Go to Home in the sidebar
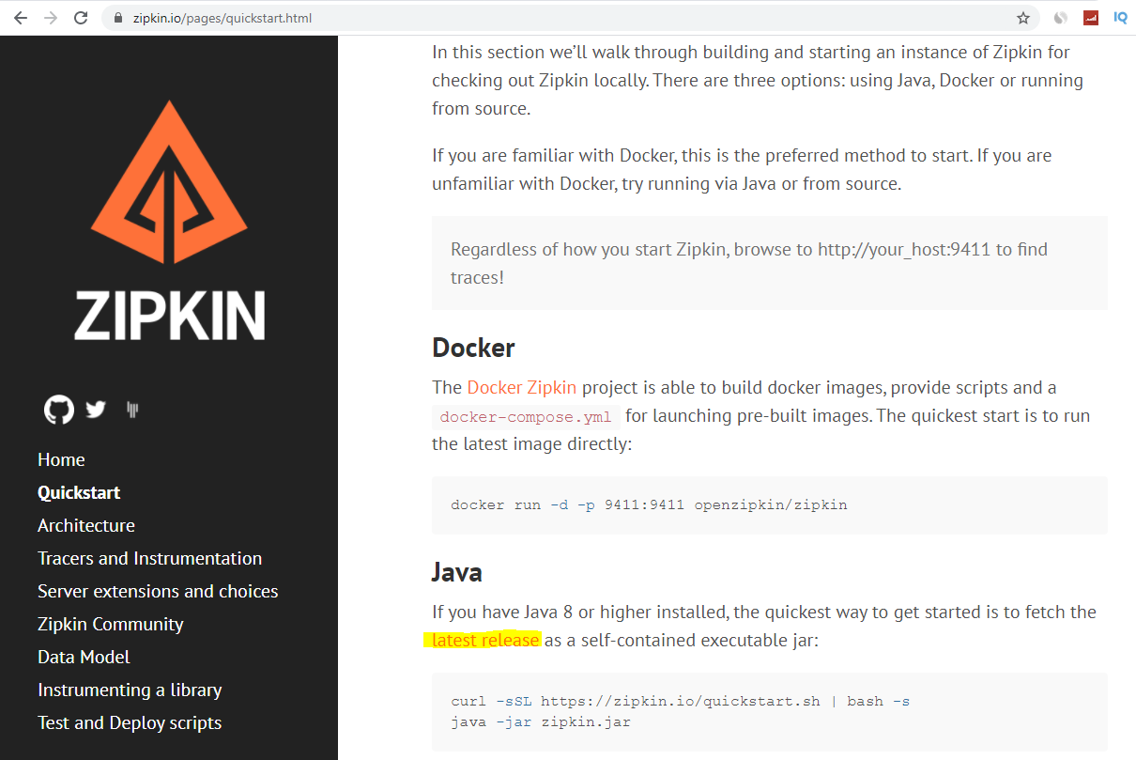This screenshot has height=760, width=1136. pos(61,459)
